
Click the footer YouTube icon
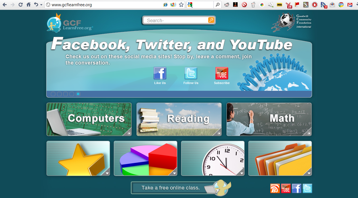pyautogui.click(x=286, y=188)
